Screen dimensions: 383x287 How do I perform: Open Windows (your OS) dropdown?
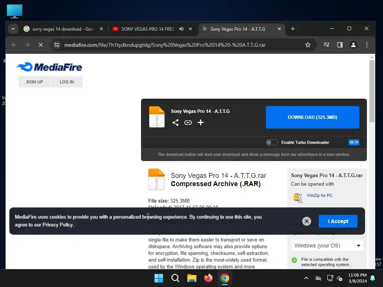(x=327, y=246)
